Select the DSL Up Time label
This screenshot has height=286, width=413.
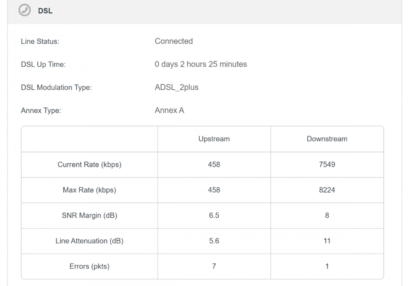(43, 64)
